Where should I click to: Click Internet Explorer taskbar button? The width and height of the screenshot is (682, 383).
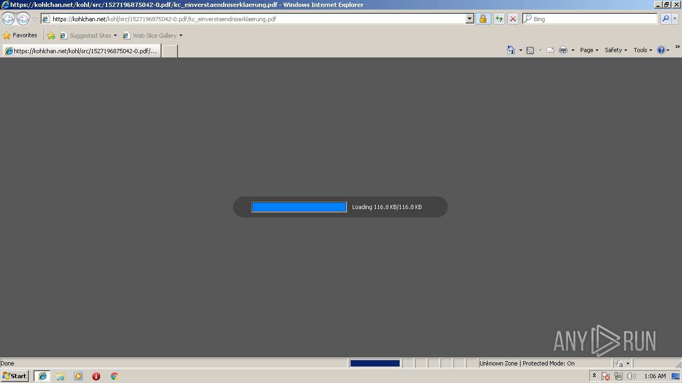(43, 376)
